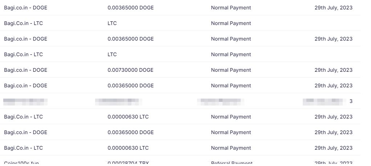371x166 pixels.
Task: Click the blurred name cell in the redacted row
Action: point(25,101)
